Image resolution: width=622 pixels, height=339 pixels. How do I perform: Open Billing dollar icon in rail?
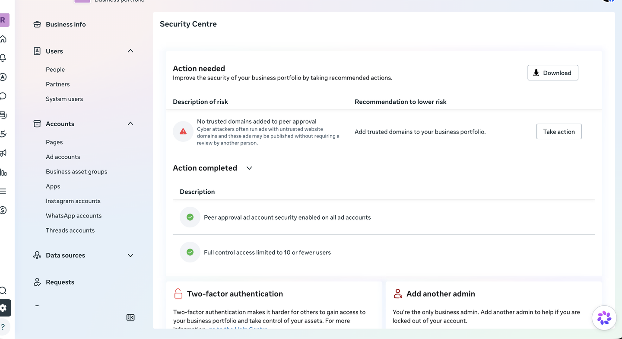pos(3,210)
